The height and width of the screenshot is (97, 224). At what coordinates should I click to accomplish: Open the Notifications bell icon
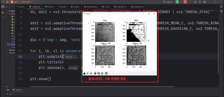point(221,7)
